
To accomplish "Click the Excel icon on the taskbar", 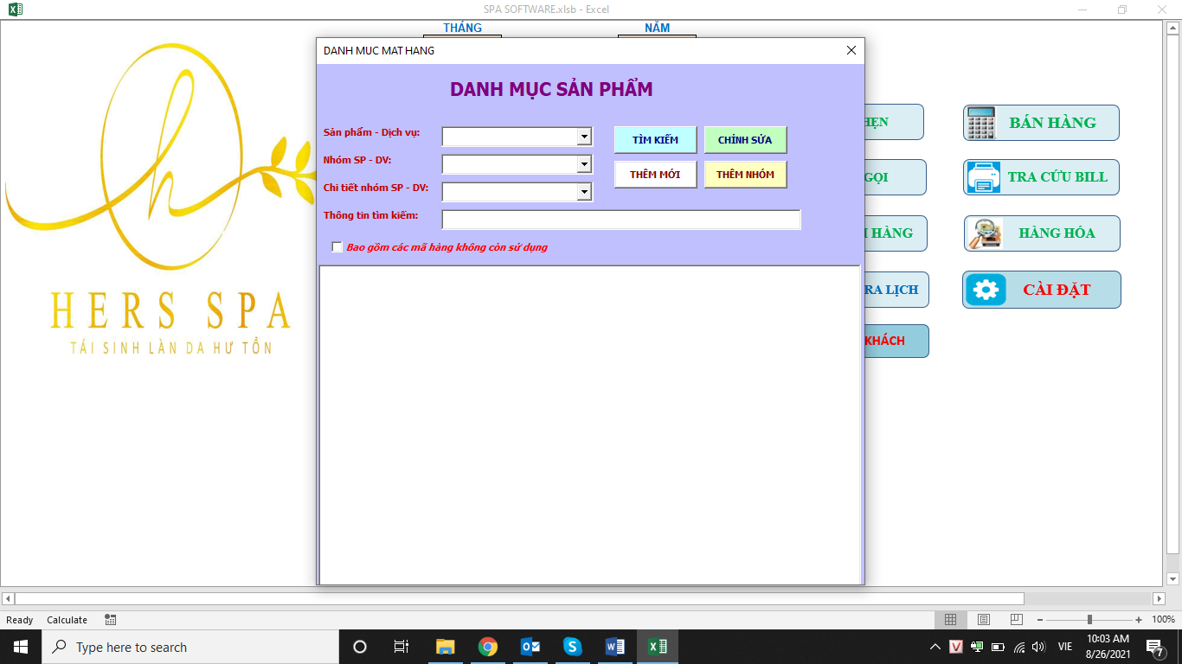I will click(658, 647).
